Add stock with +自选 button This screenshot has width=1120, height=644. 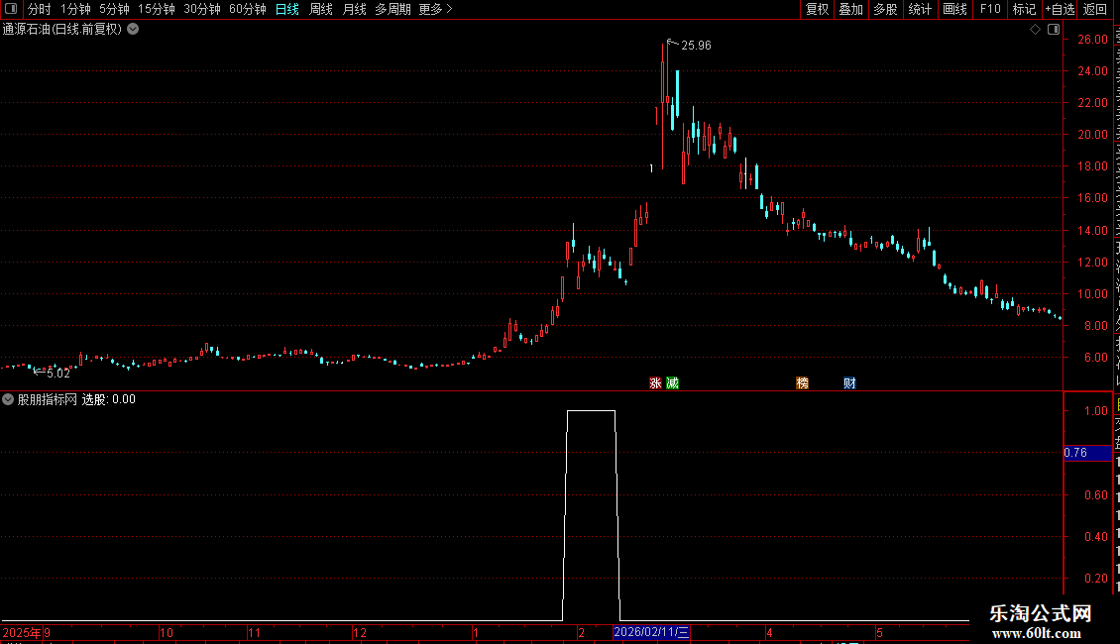[x=1060, y=9]
